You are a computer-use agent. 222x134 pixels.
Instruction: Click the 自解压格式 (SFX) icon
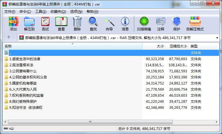[195, 22]
